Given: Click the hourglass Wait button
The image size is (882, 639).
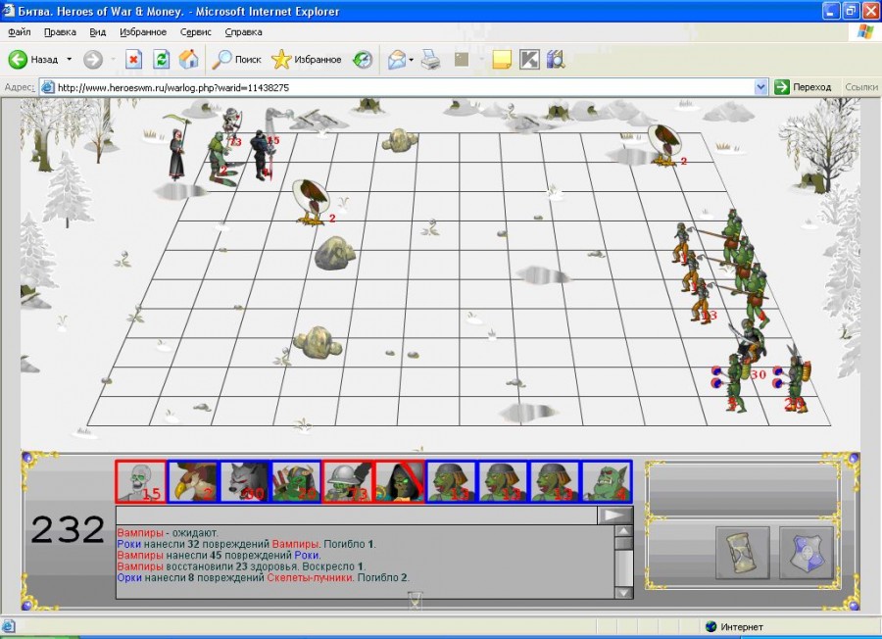Looking at the screenshot, I should point(743,553).
